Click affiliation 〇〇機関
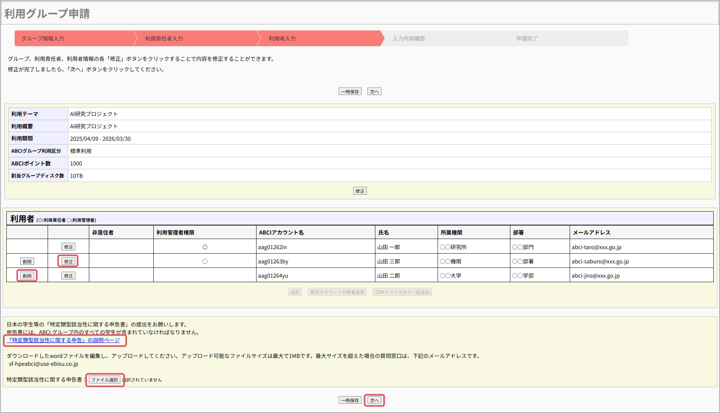This screenshot has height=413, width=720. point(451,261)
